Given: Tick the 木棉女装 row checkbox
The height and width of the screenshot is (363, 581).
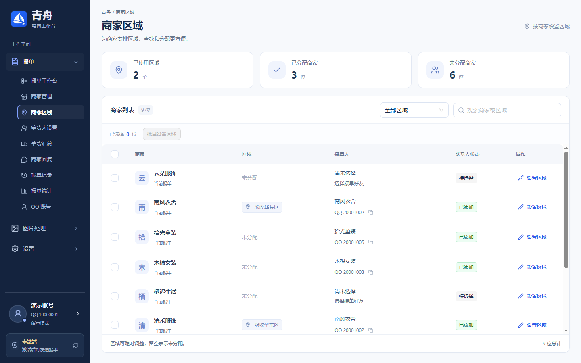Looking at the screenshot, I should (x=115, y=267).
